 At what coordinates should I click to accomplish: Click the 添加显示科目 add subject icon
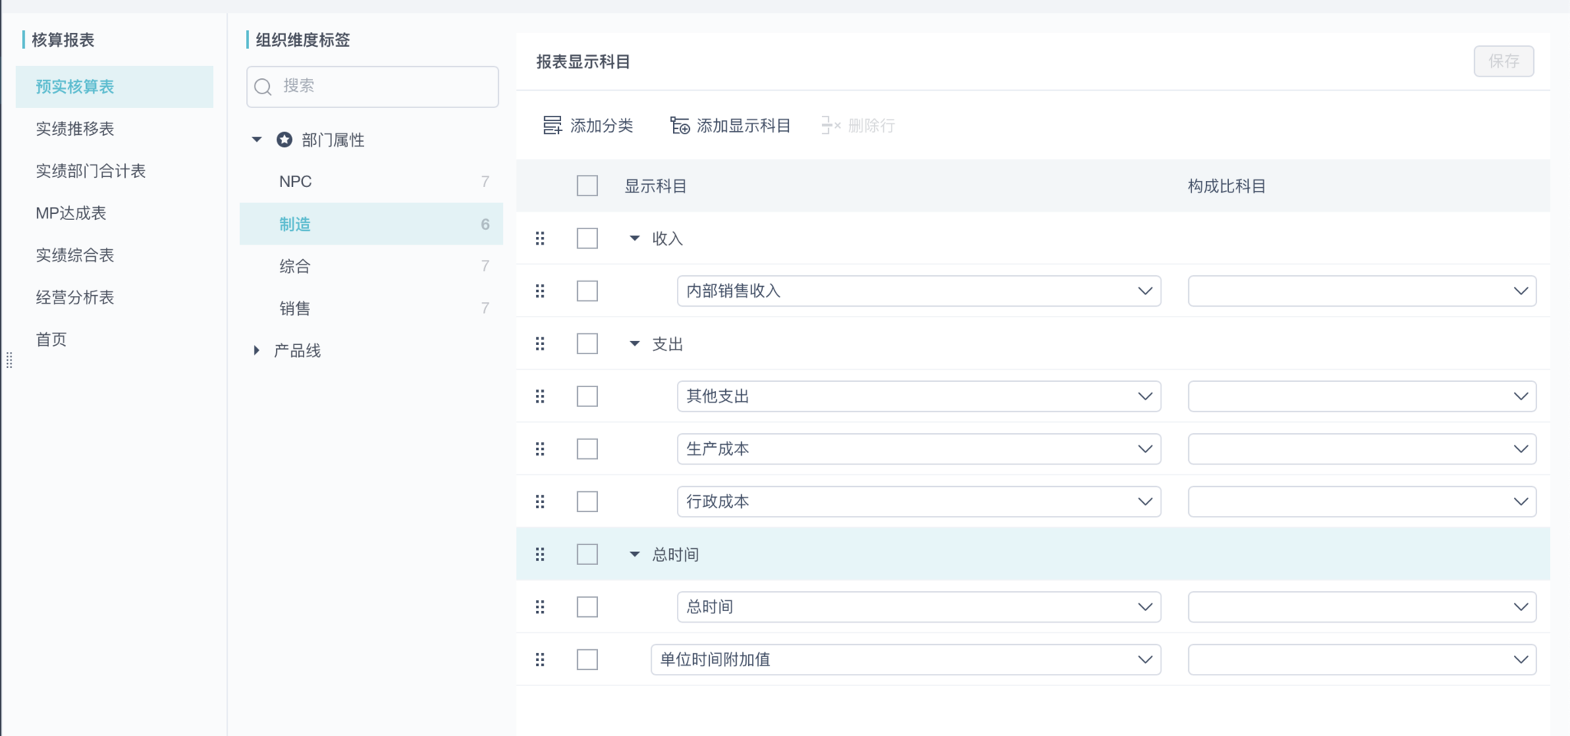click(679, 125)
